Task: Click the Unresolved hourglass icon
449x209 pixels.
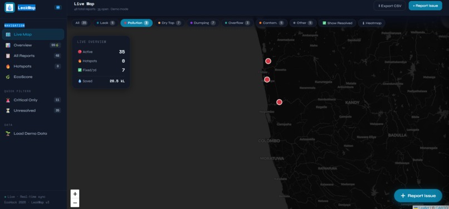Action: pyautogui.click(x=8, y=110)
